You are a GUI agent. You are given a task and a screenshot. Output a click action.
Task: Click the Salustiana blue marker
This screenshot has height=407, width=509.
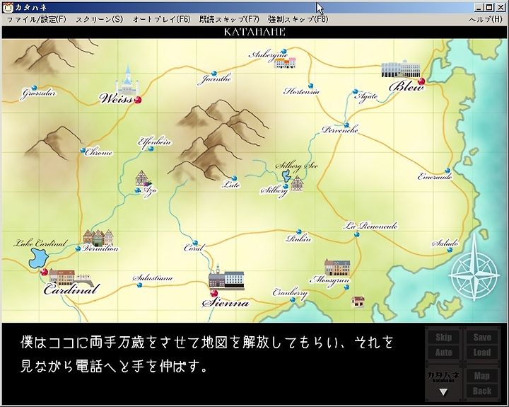[x=139, y=285]
